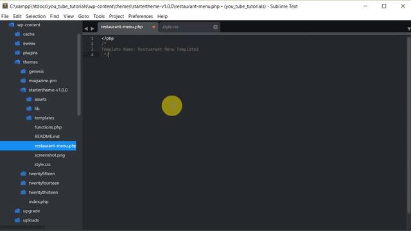Click the twentythirteen folder icon
The height and width of the screenshot is (231, 411).
pos(23,193)
